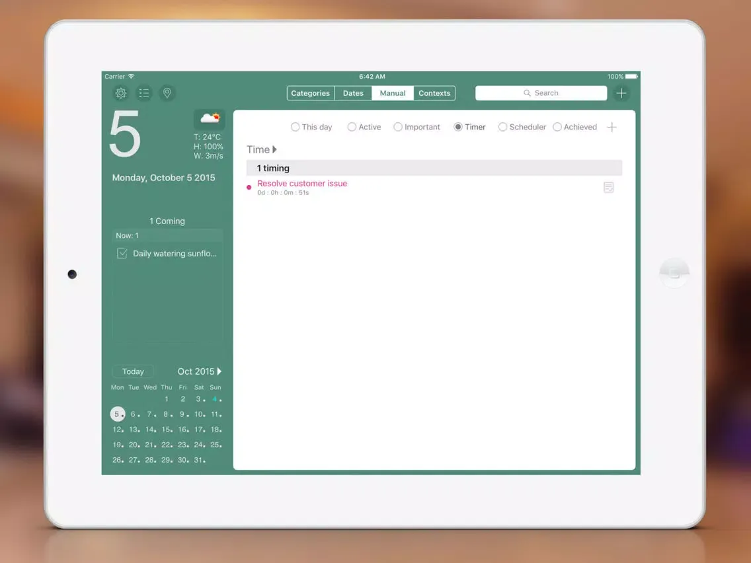Viewport: 751px width, 563px height.
Task: Select October 15 on the calendar
Action: coord(166,430)
